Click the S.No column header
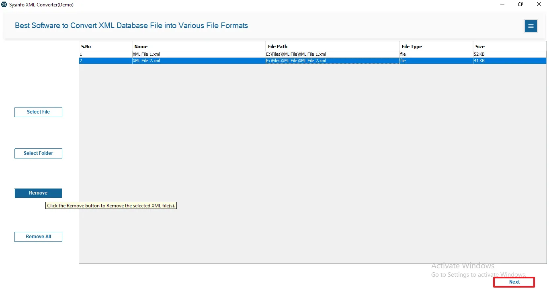 [105, 47]
